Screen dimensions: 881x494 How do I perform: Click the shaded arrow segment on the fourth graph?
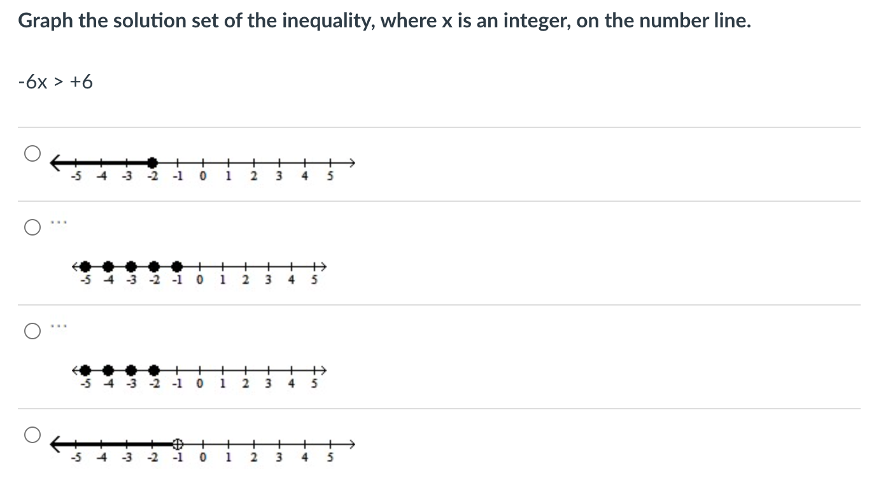(x=115, y=444)
